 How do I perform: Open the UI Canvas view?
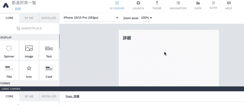pos(117,6)
